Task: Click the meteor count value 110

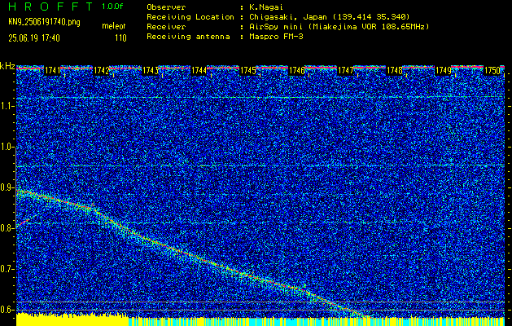Action: (x=120, y=38)
